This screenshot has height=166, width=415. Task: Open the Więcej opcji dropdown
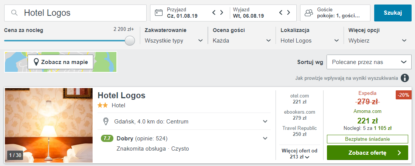(378, 41)
